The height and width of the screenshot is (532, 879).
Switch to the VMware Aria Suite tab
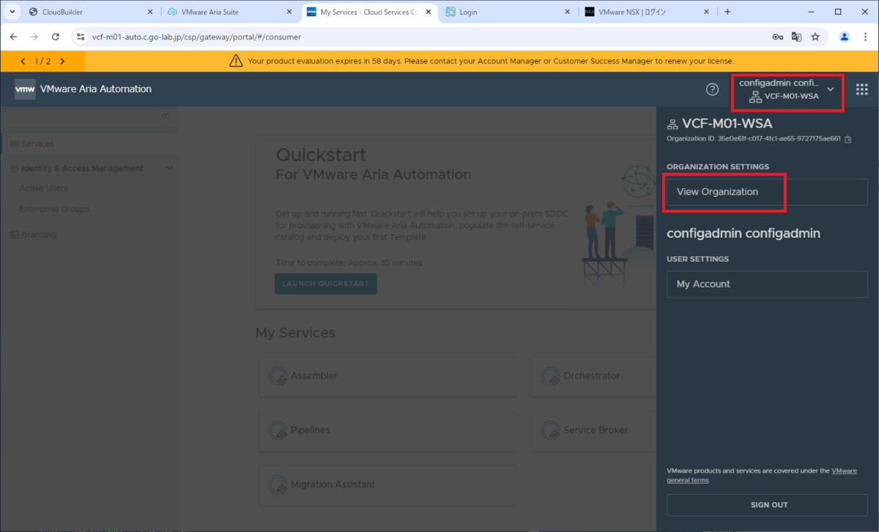pos(230,12)
